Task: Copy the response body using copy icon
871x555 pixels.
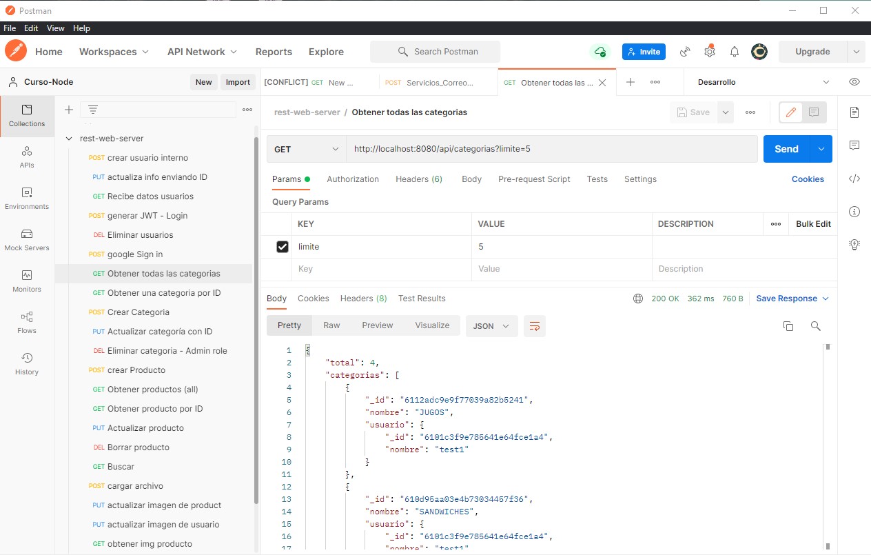Action: click(788, 326)
